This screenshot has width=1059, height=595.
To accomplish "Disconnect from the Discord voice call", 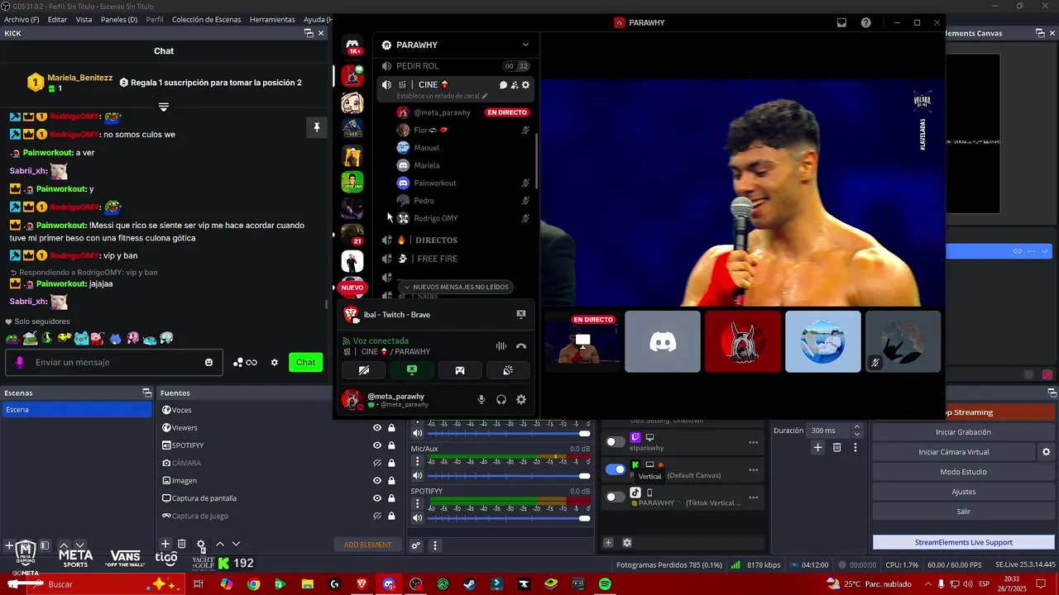I will tap(521, 346).
